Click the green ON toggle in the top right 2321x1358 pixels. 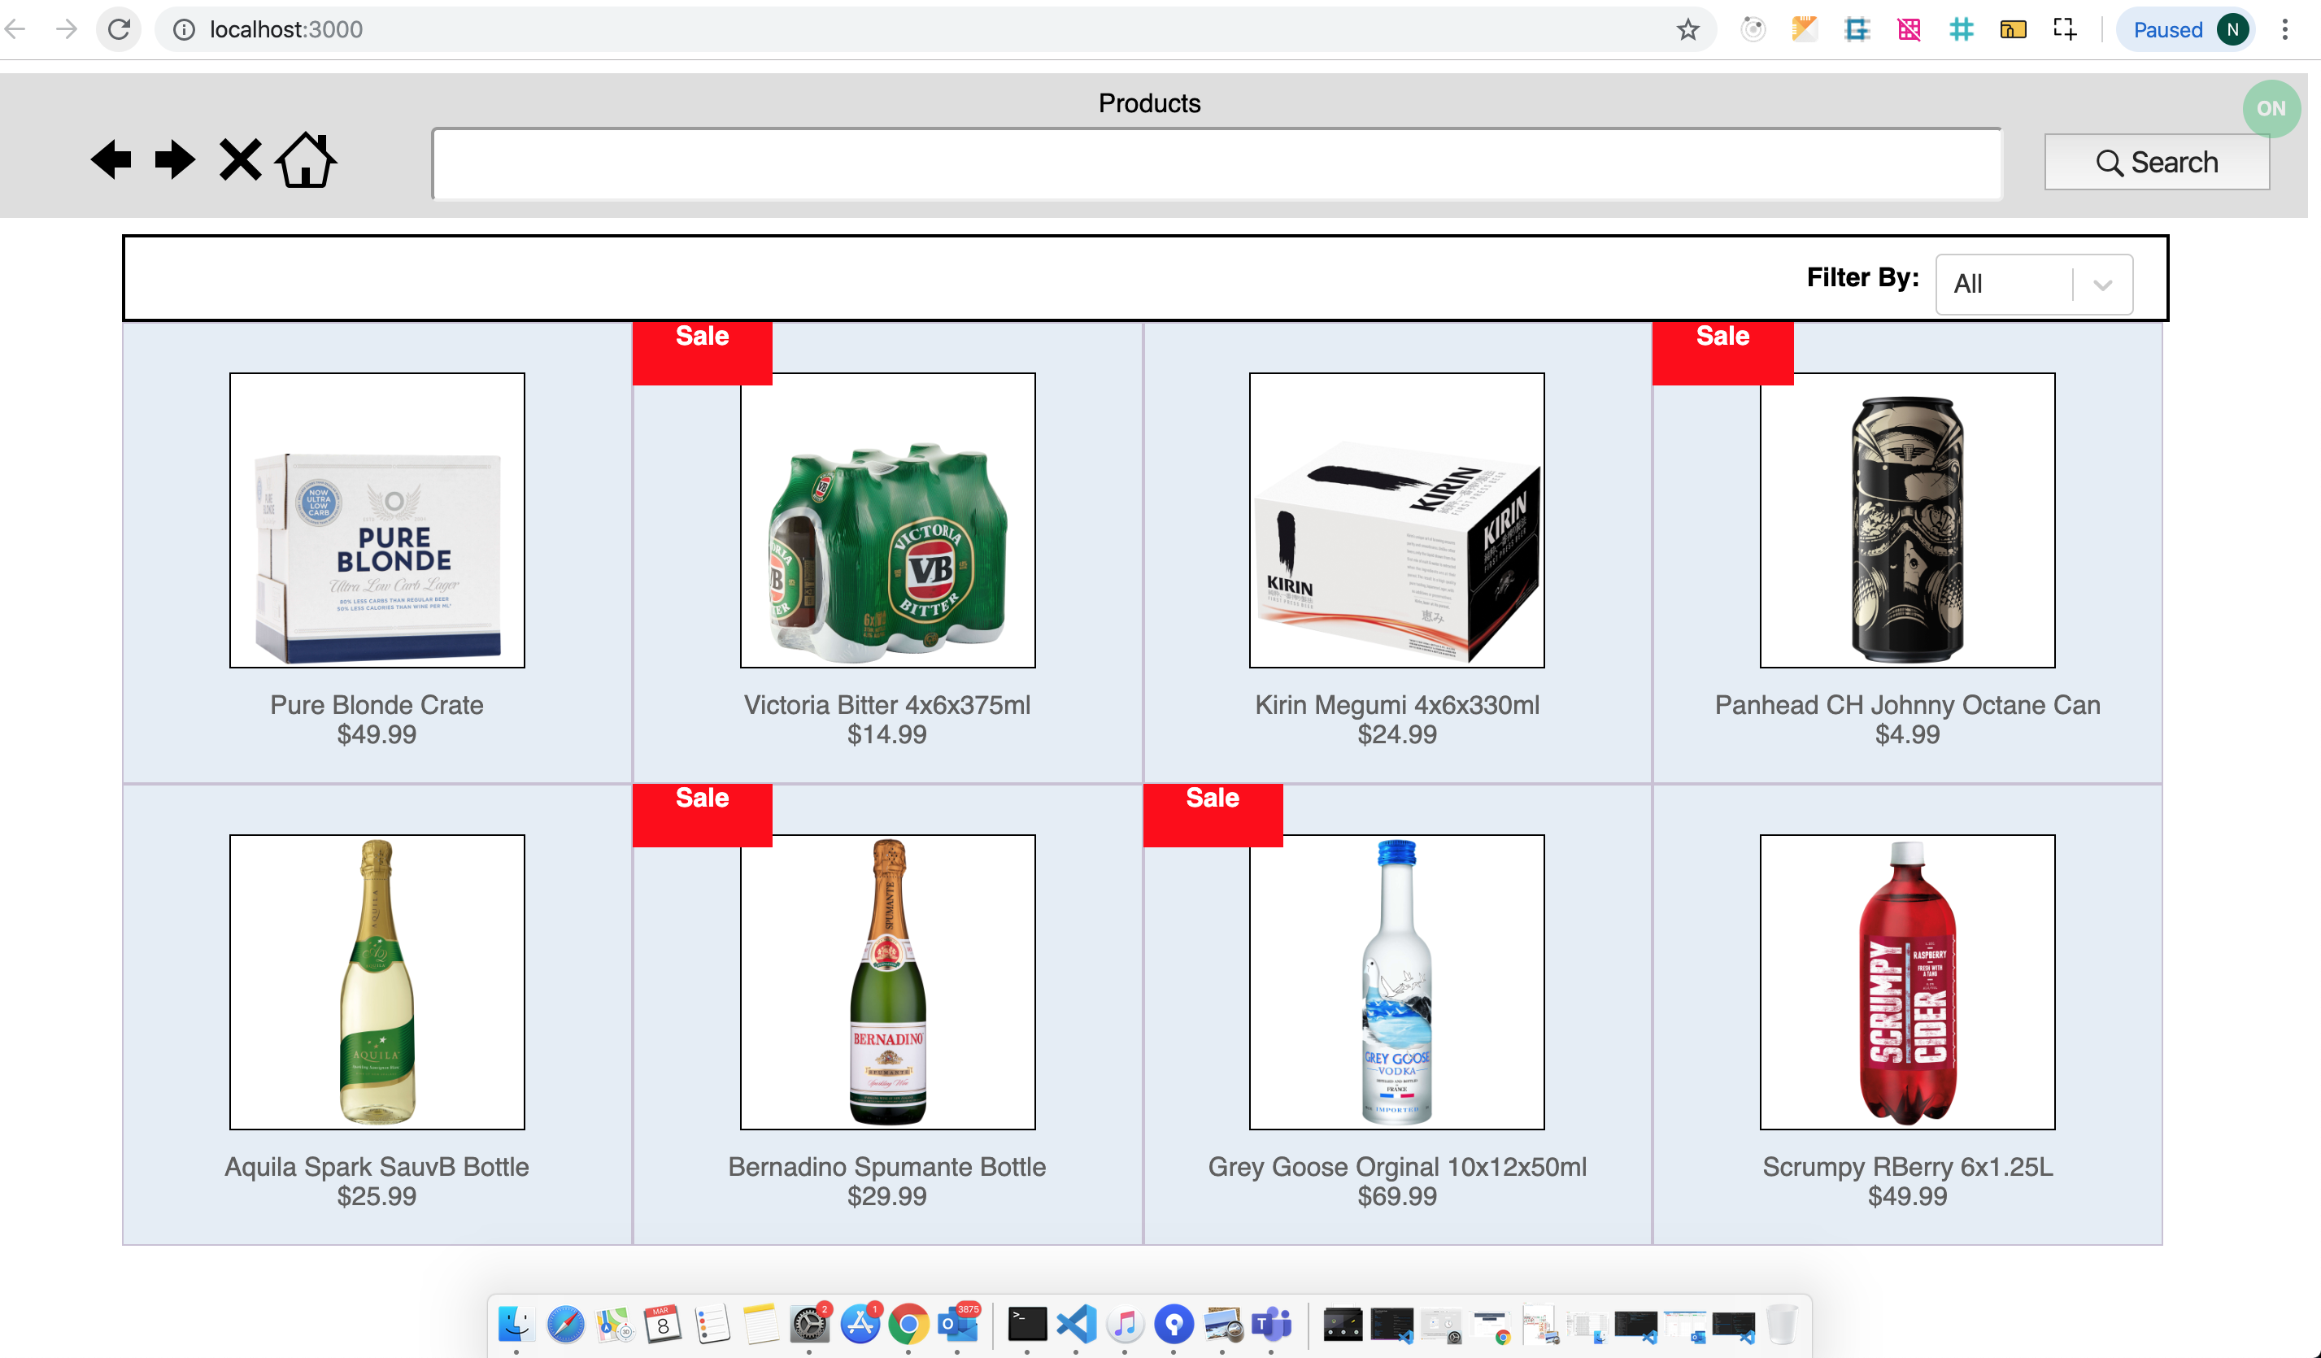pos(2271,107)
